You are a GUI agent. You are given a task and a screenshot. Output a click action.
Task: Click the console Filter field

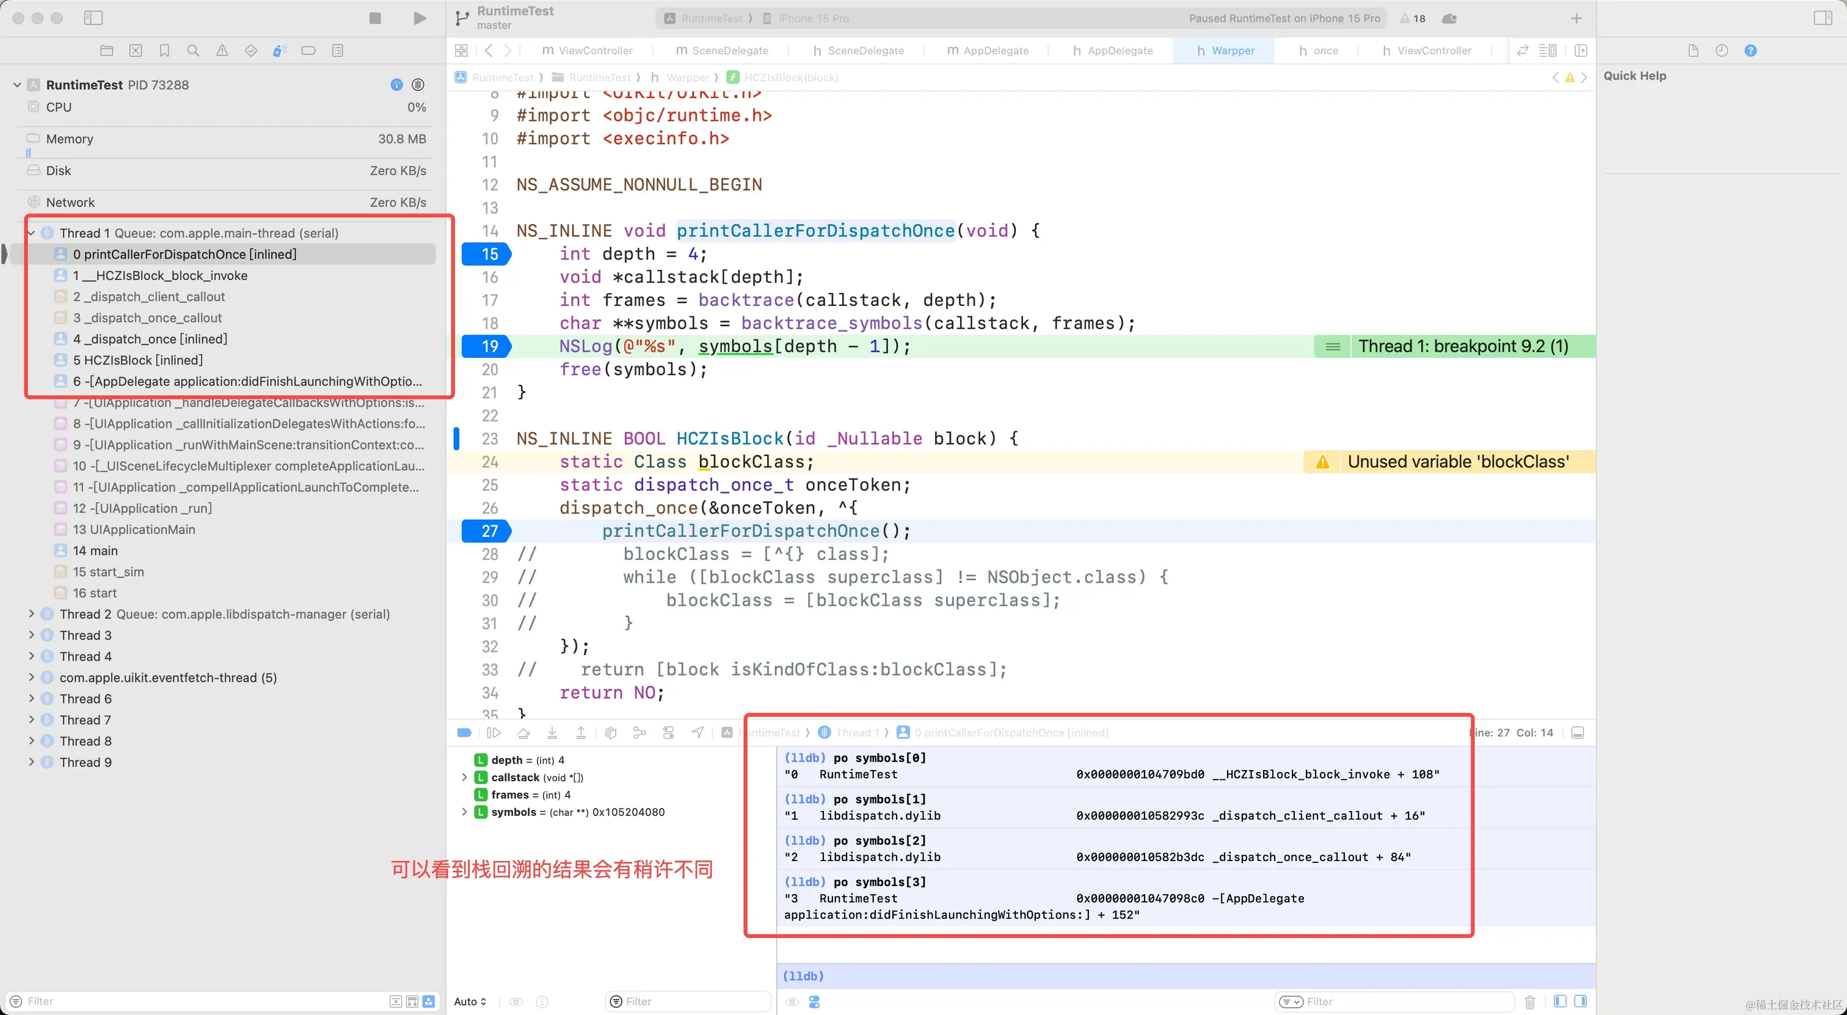coord(1394,1002)
